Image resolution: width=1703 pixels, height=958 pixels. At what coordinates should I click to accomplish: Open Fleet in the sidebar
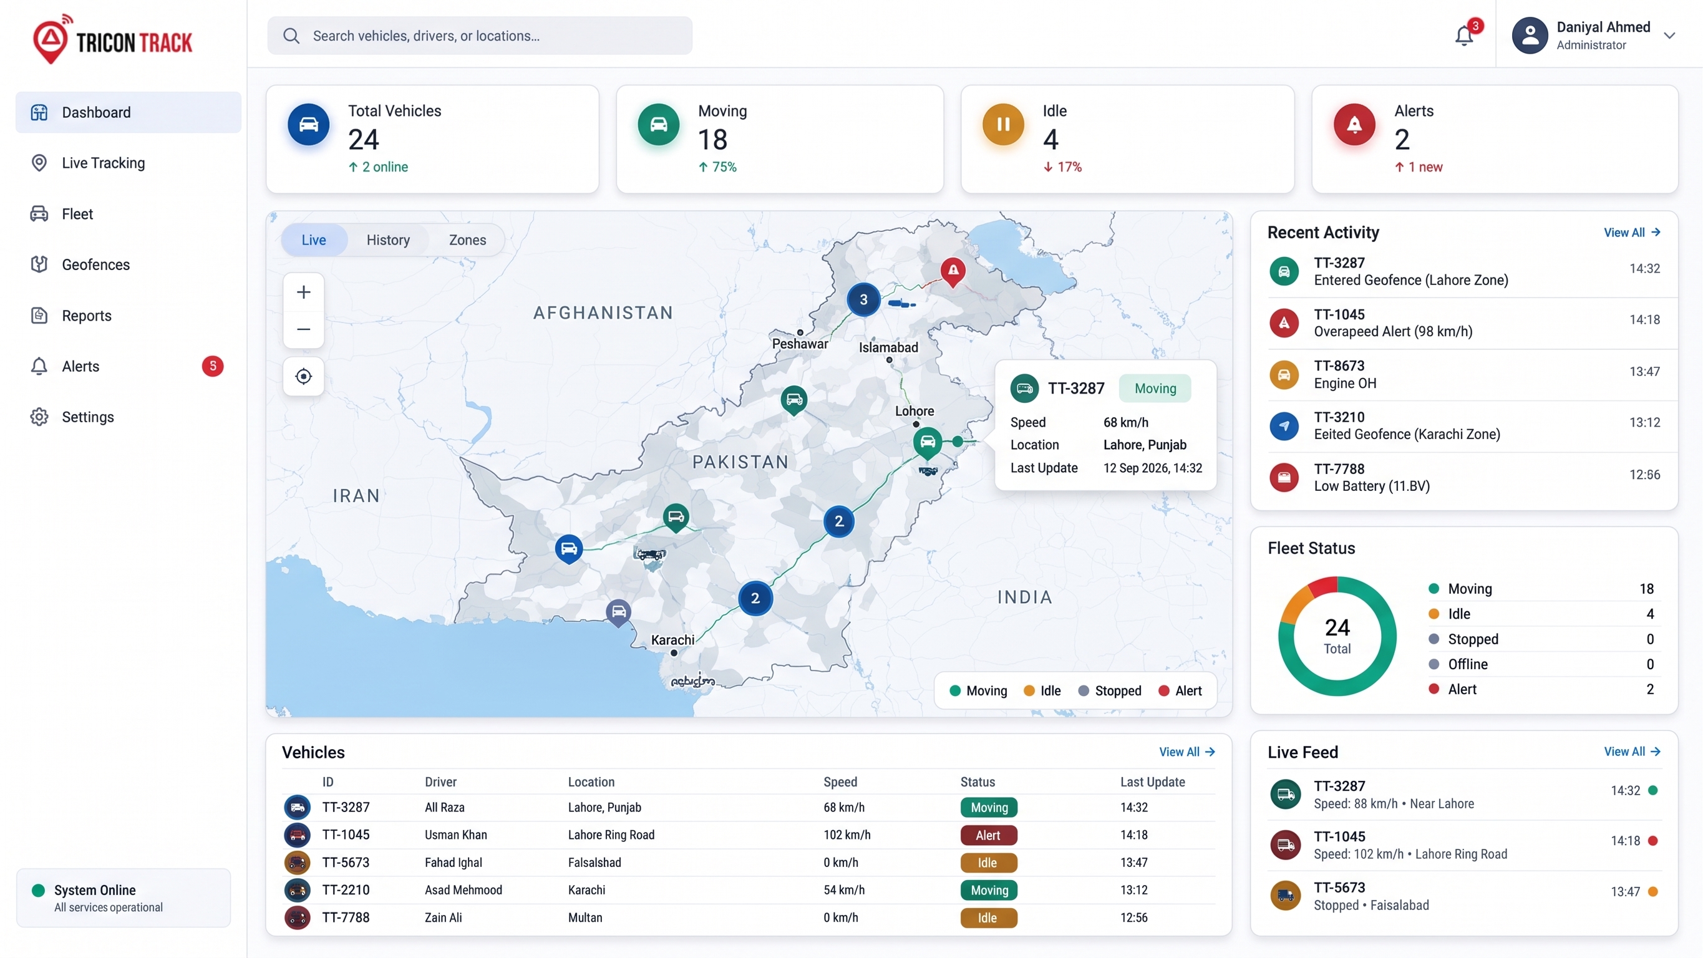[x=129, y=213]
